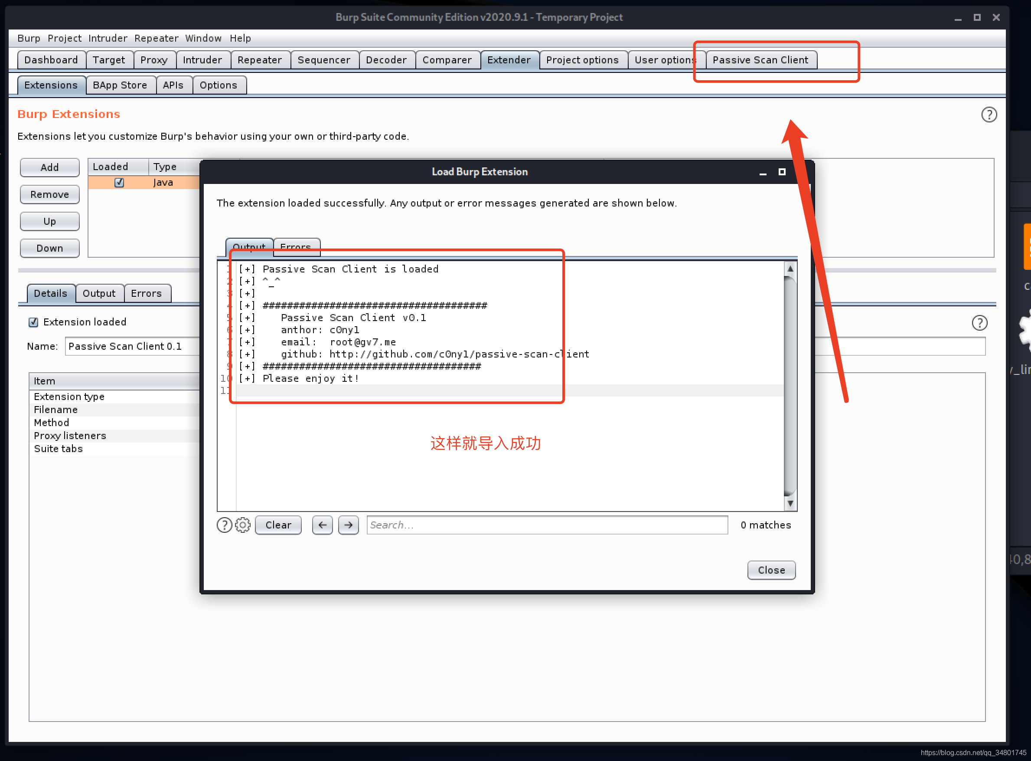The image size is (1031, 761).
Task: Open help icon in Load Burp Extension dialog
Action: 224,525
